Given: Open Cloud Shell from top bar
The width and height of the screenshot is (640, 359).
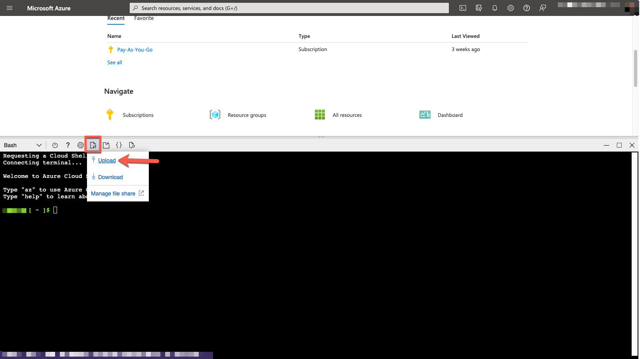Looking at the screenshot, I should (463, 8).
